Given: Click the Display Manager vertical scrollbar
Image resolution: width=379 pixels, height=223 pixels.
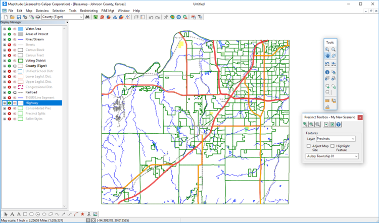Looking at the screenshot, I should point(64,117).
